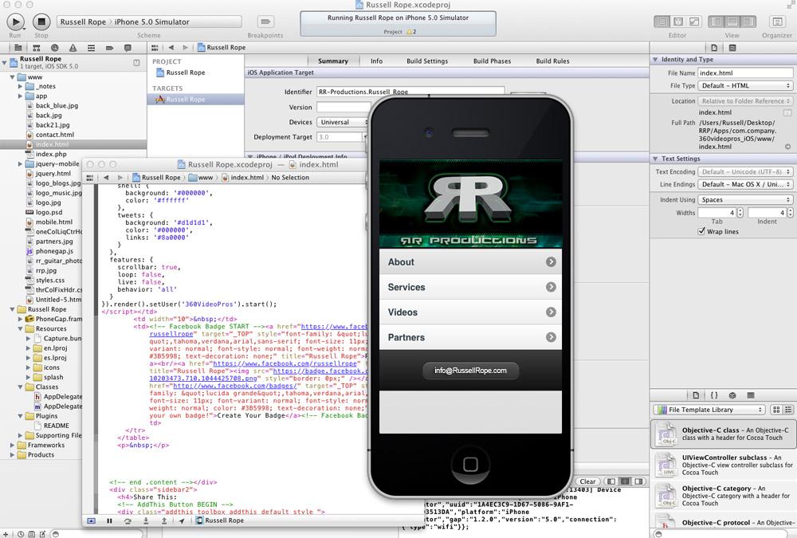This screenshot has width=797, height=538.
Task: Toggle the Utilities pane view button
Action: pos(748,22)
